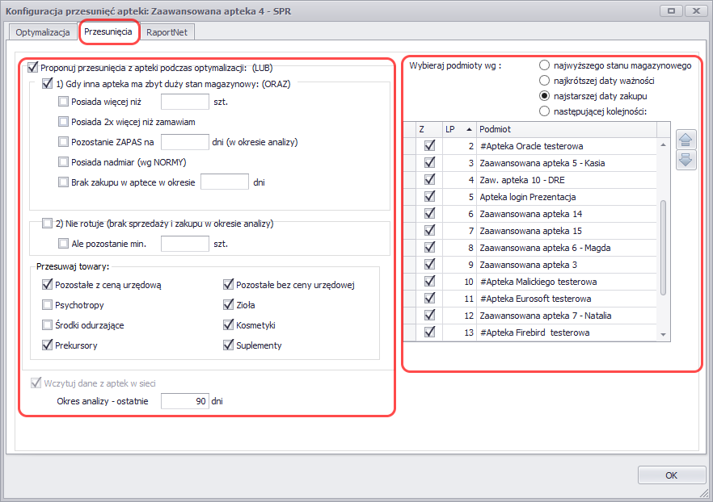Image resolution: width=713 pixels, height=502 pixels.
Task: Click the list scrollbar's down arrow
Action: pyautogui.click(x=664, y=334)
